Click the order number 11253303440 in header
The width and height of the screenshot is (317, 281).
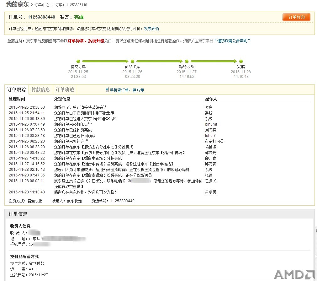[41, 17]
